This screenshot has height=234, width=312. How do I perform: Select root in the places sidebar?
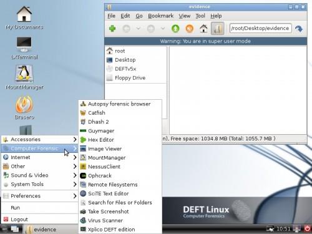click(x=136, y=51)
